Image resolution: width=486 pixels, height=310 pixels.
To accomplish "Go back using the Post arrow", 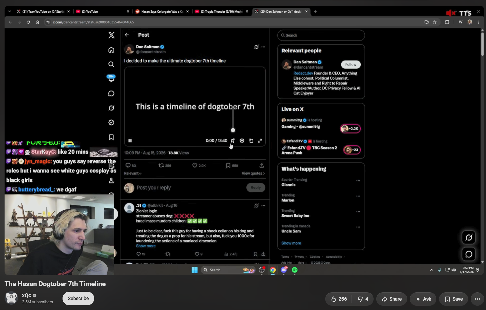I will click(127, 35).
